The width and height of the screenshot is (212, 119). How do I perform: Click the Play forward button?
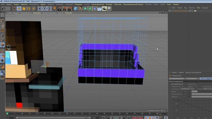coord(116,118)
